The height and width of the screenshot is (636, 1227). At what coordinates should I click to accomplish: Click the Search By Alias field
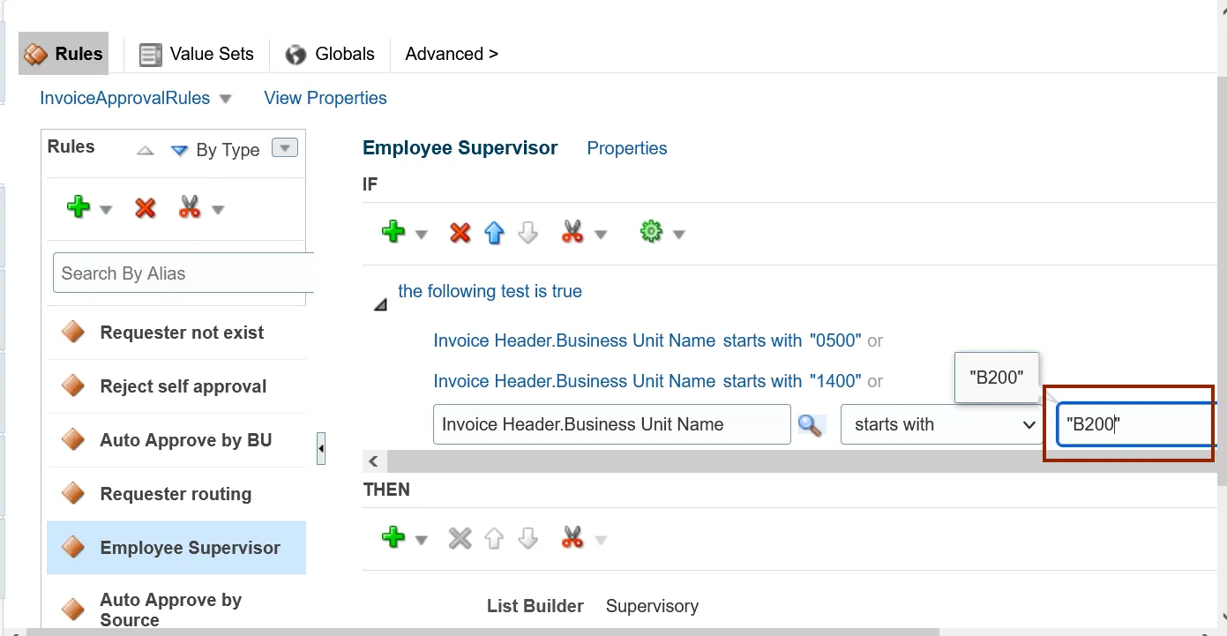point(183,273)
